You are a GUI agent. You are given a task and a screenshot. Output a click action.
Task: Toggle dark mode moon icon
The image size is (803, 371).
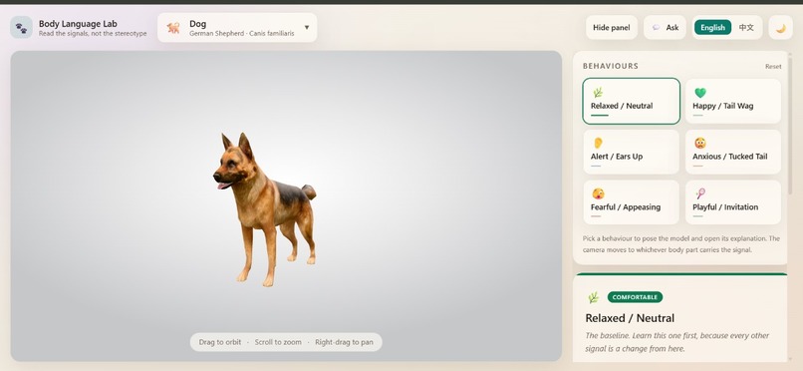(x=780, y=28)
